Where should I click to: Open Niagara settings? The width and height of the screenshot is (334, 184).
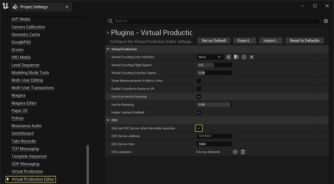coord(18,95)
